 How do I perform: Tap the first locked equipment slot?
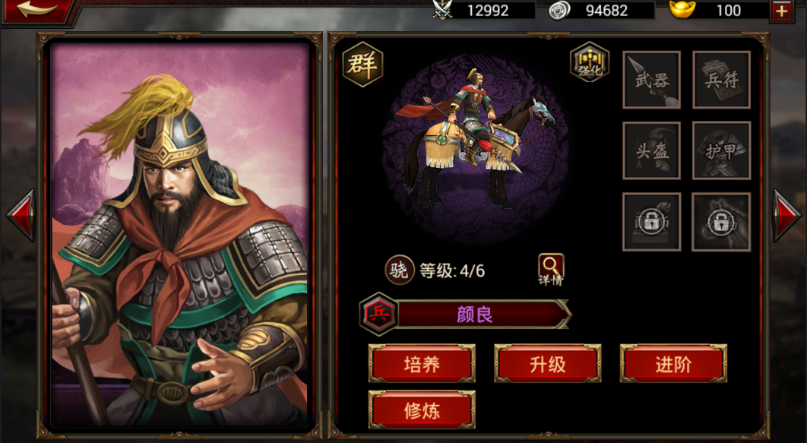click(x=651, y=222)
